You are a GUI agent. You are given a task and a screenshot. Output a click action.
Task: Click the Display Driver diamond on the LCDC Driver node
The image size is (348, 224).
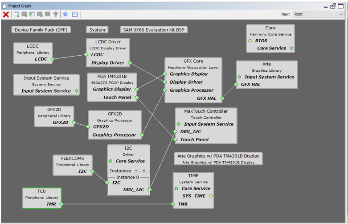pyautogui.click(x=130, y=63)
